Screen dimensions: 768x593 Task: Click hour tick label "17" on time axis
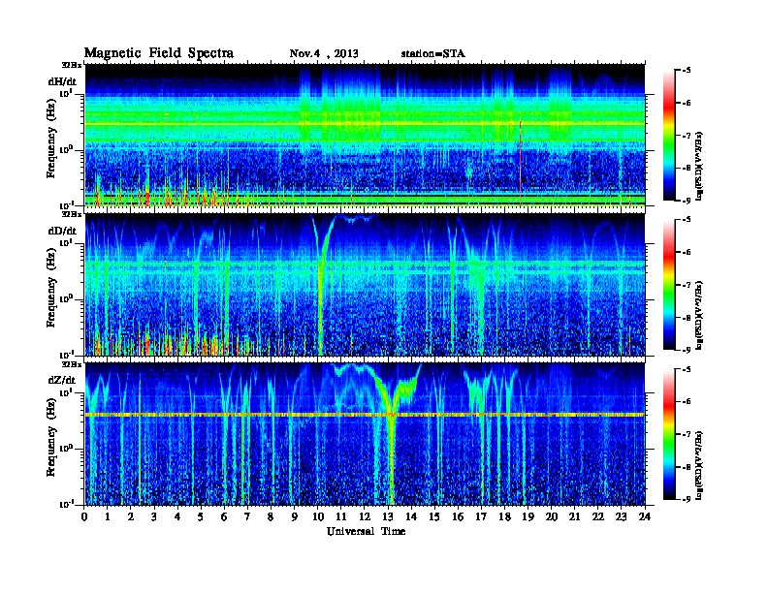pyautogui.click(x=481, y=516)
